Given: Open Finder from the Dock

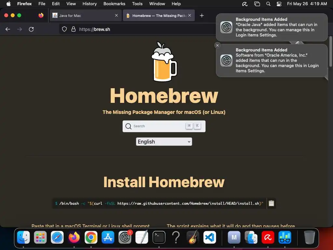Looking at the screenshot, I should click(x=23, y=237).
